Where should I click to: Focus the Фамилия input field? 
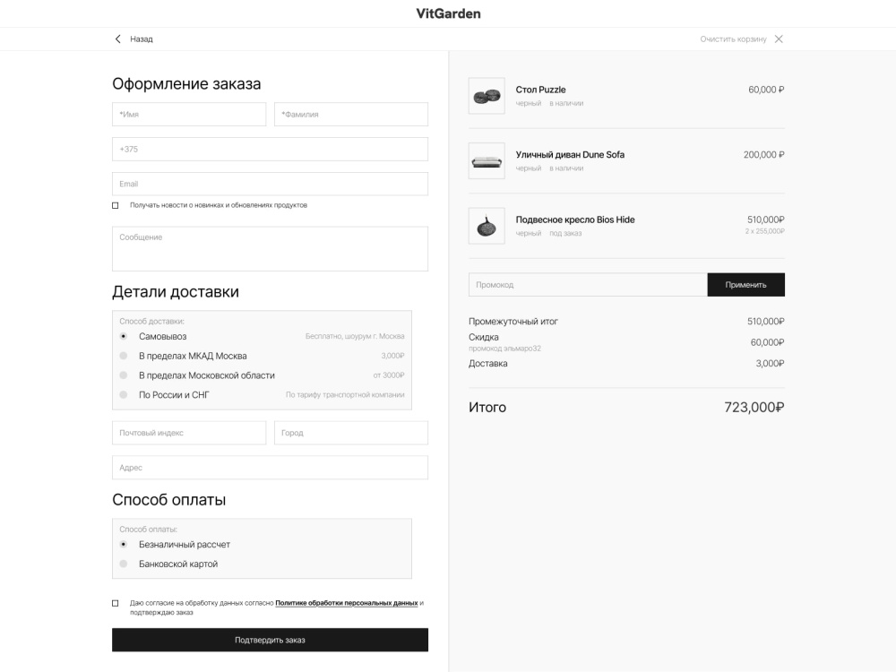coord(351,115)
